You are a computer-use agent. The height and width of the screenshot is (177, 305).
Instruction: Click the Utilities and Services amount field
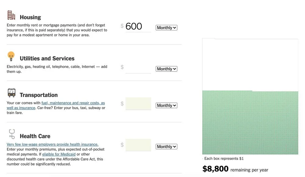tap(138, 68)
